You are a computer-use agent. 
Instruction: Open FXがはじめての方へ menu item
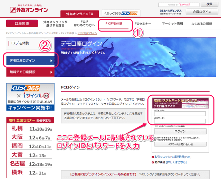84,23
